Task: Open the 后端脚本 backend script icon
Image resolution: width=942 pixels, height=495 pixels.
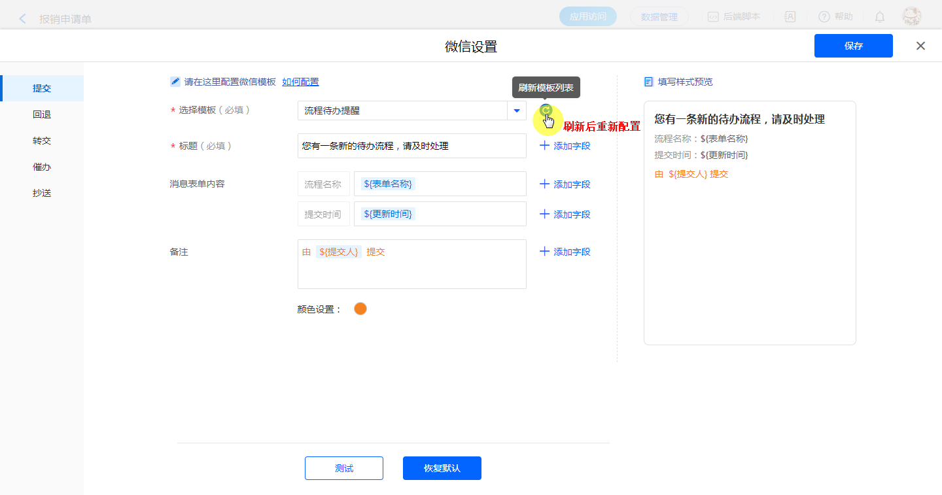Action: click(x=714, y=17)
